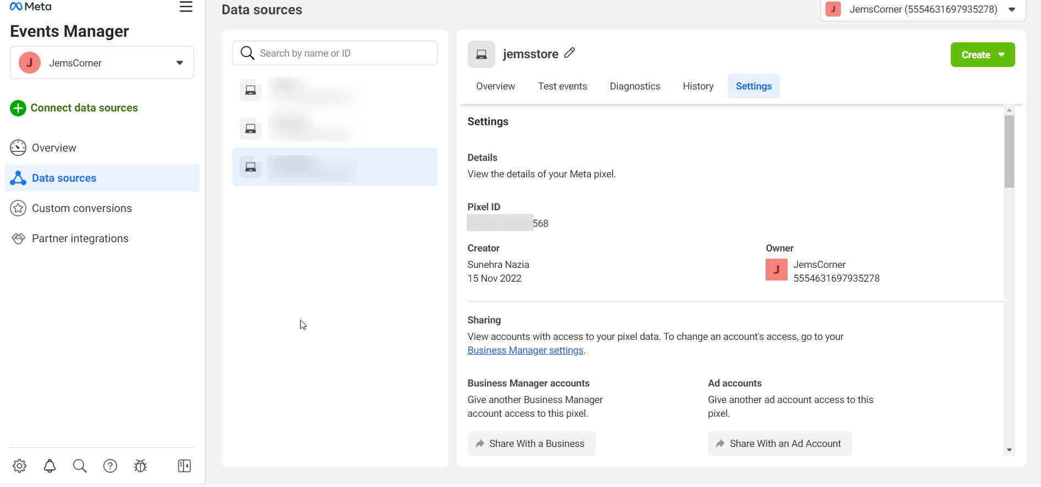Click the green plus Connect data sources icon
The width and height of the screenshot is (1041, 487).
[18, 108]
